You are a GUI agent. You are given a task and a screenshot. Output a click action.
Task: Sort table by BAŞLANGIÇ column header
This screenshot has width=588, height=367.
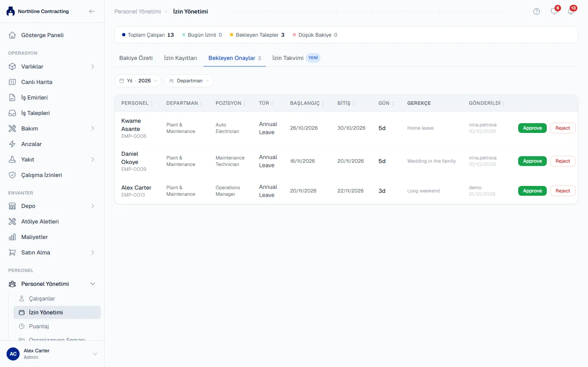point(307,103)
